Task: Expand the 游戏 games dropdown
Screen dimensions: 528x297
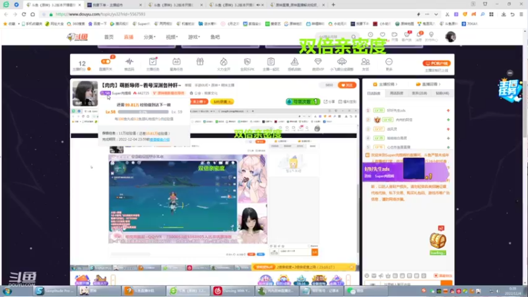Action: [194, 37]
